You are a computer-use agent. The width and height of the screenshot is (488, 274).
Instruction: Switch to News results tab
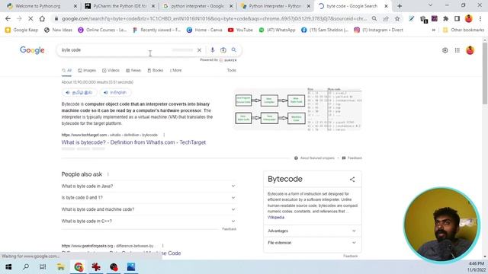(x=133, y=71)
